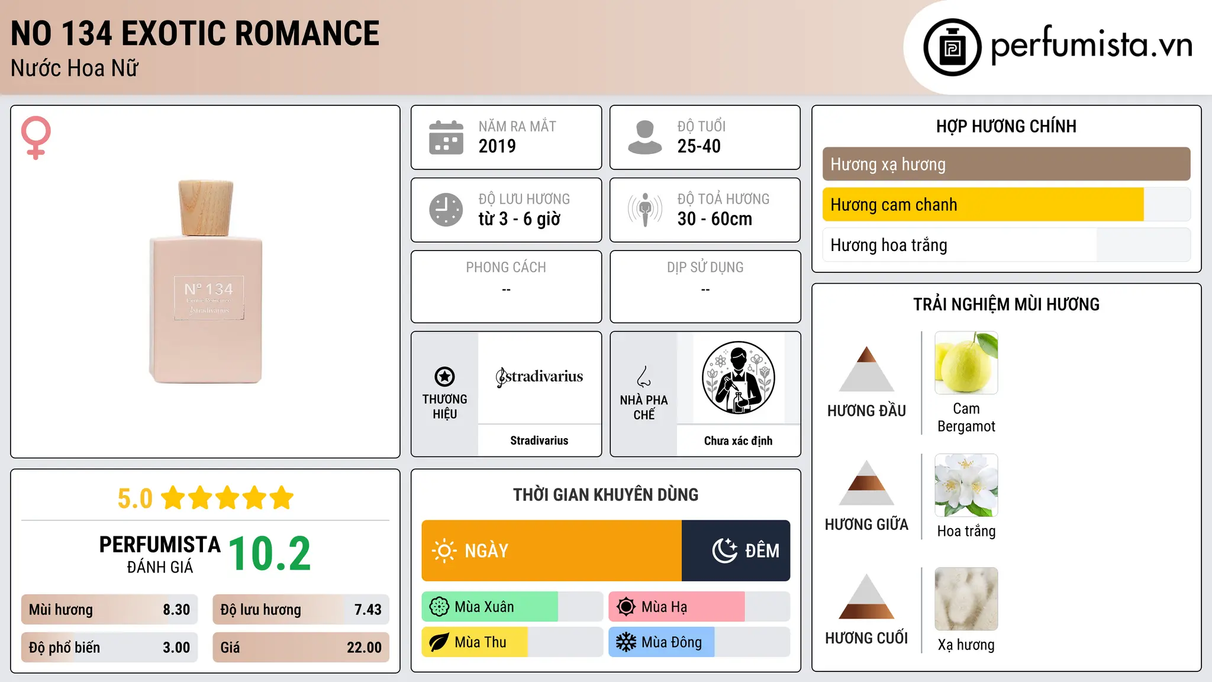Click the Stradivarius brand name caption
The image size is (1212, 682).
click(x=539, y=440)
